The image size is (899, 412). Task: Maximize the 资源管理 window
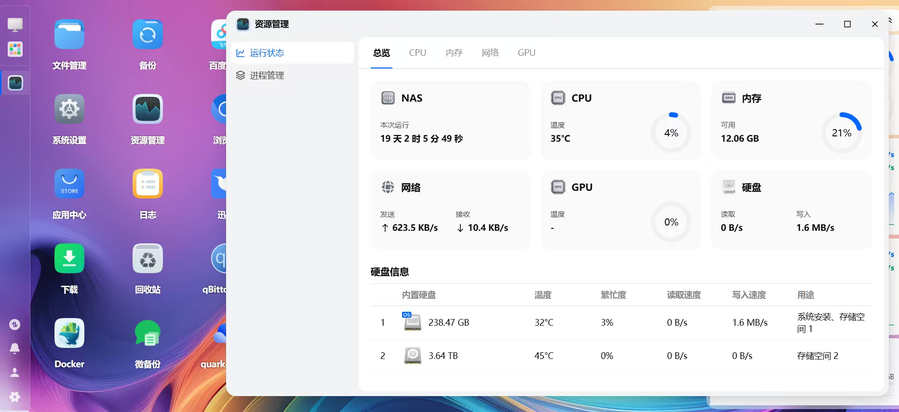point(847,24)
